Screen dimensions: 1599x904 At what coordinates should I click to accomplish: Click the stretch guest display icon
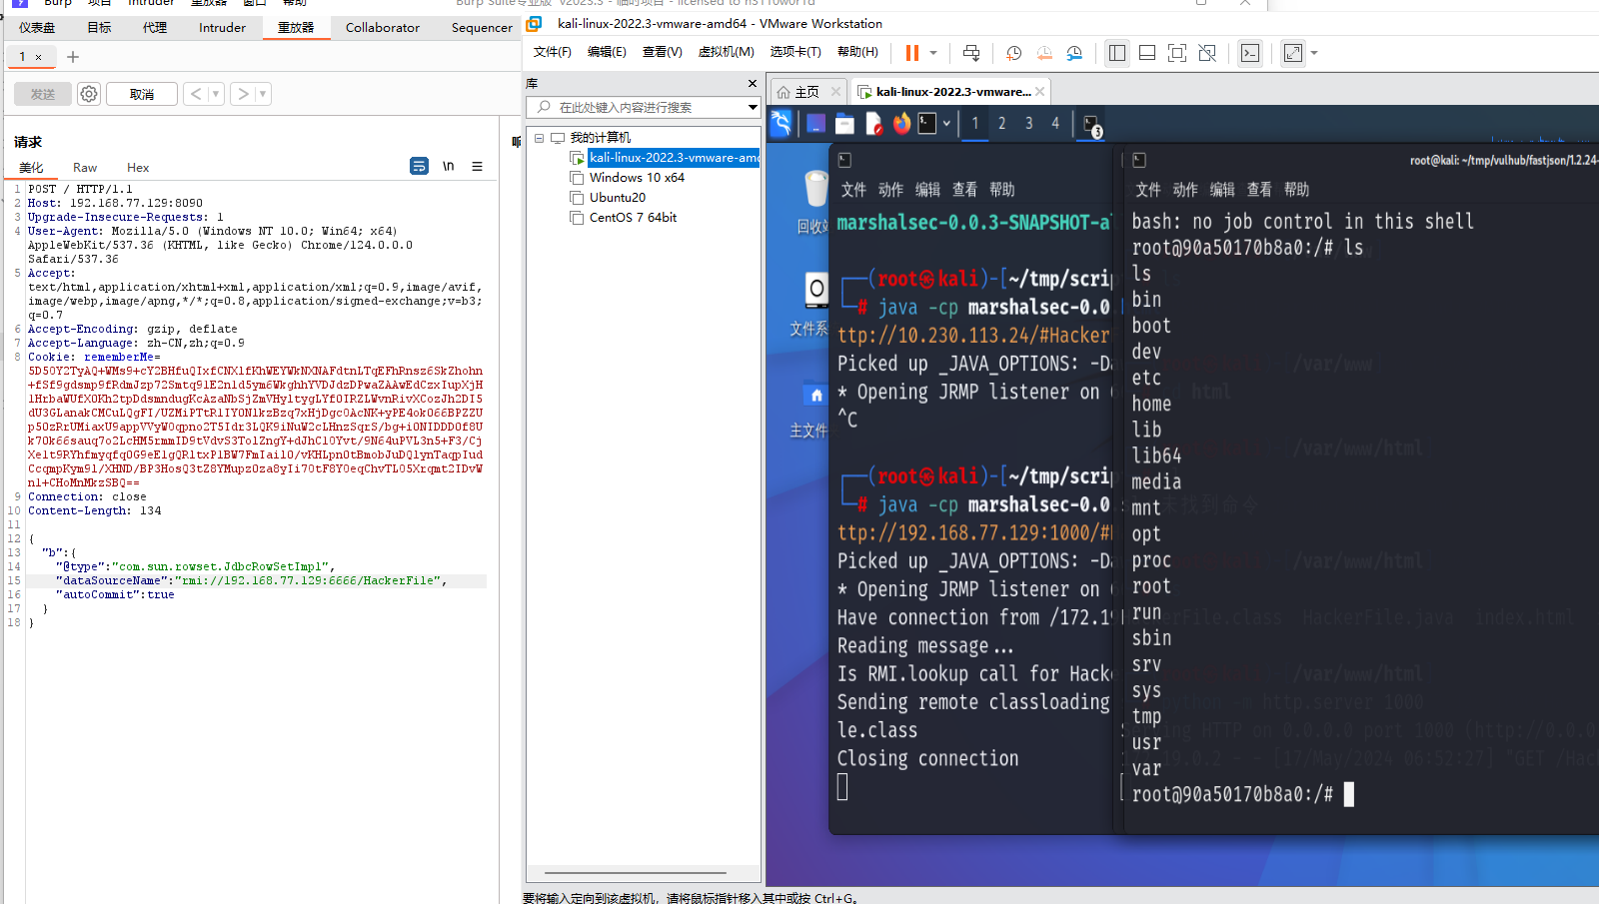tap(1293, 53)
